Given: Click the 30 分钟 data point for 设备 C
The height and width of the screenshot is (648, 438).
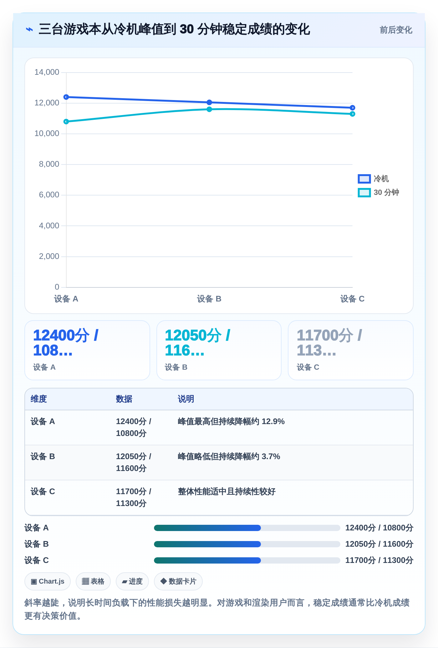Looking at the screenshot, I should (353, 114).
